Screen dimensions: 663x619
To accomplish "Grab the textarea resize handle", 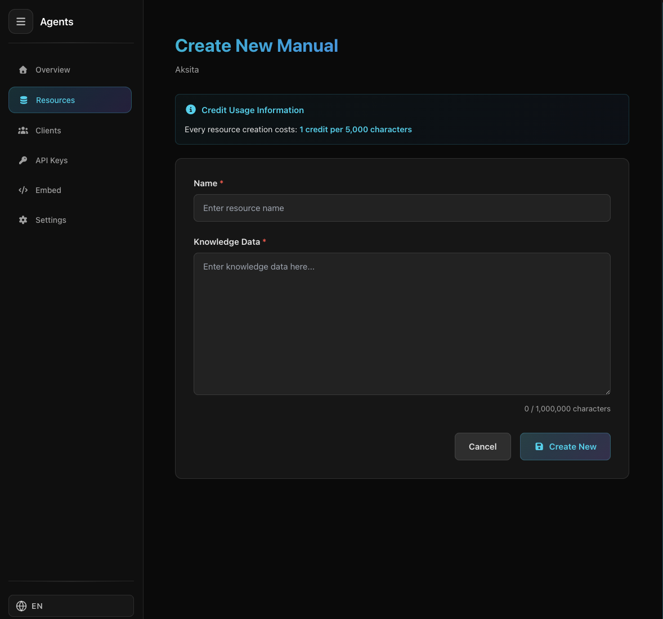I will tap(607, 392).
